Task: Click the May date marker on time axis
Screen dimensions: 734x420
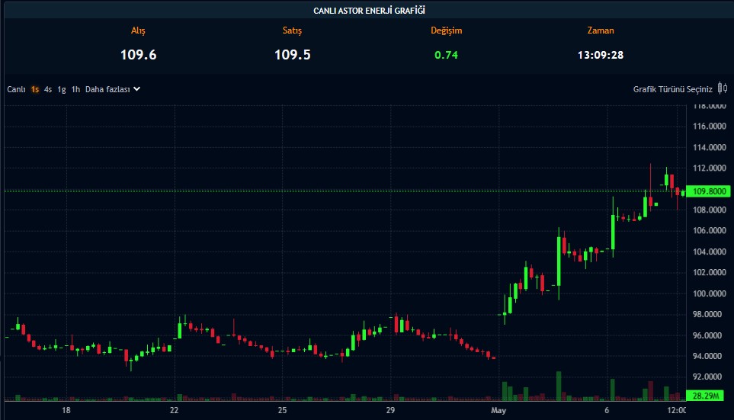Action: pos(498,410)
